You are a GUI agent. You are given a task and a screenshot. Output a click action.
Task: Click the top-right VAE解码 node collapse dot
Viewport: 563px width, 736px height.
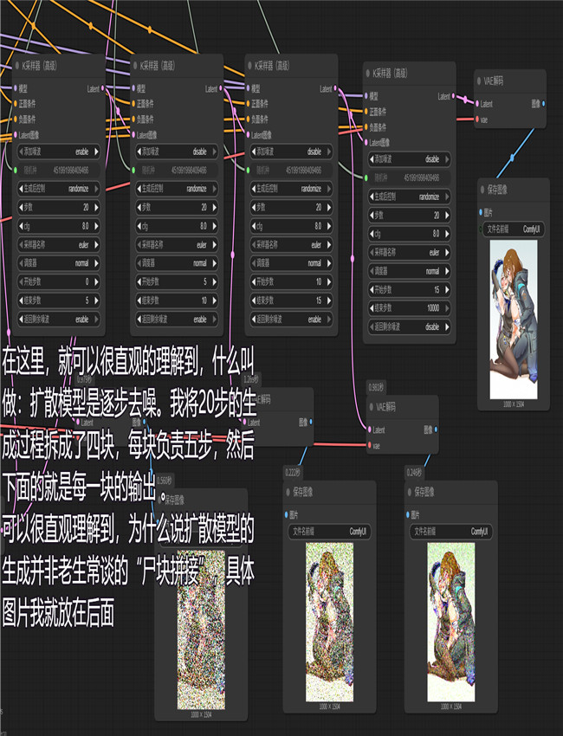click(x=480, y=81)
